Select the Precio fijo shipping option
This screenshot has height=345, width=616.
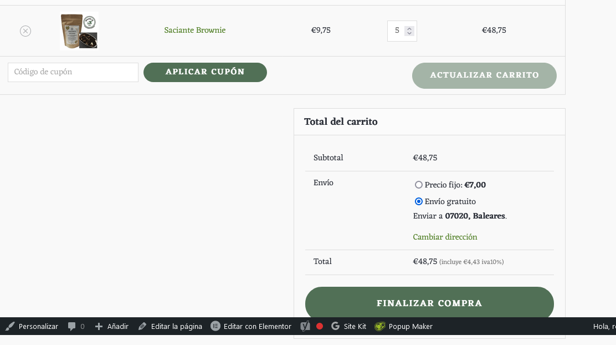[419, 185]
